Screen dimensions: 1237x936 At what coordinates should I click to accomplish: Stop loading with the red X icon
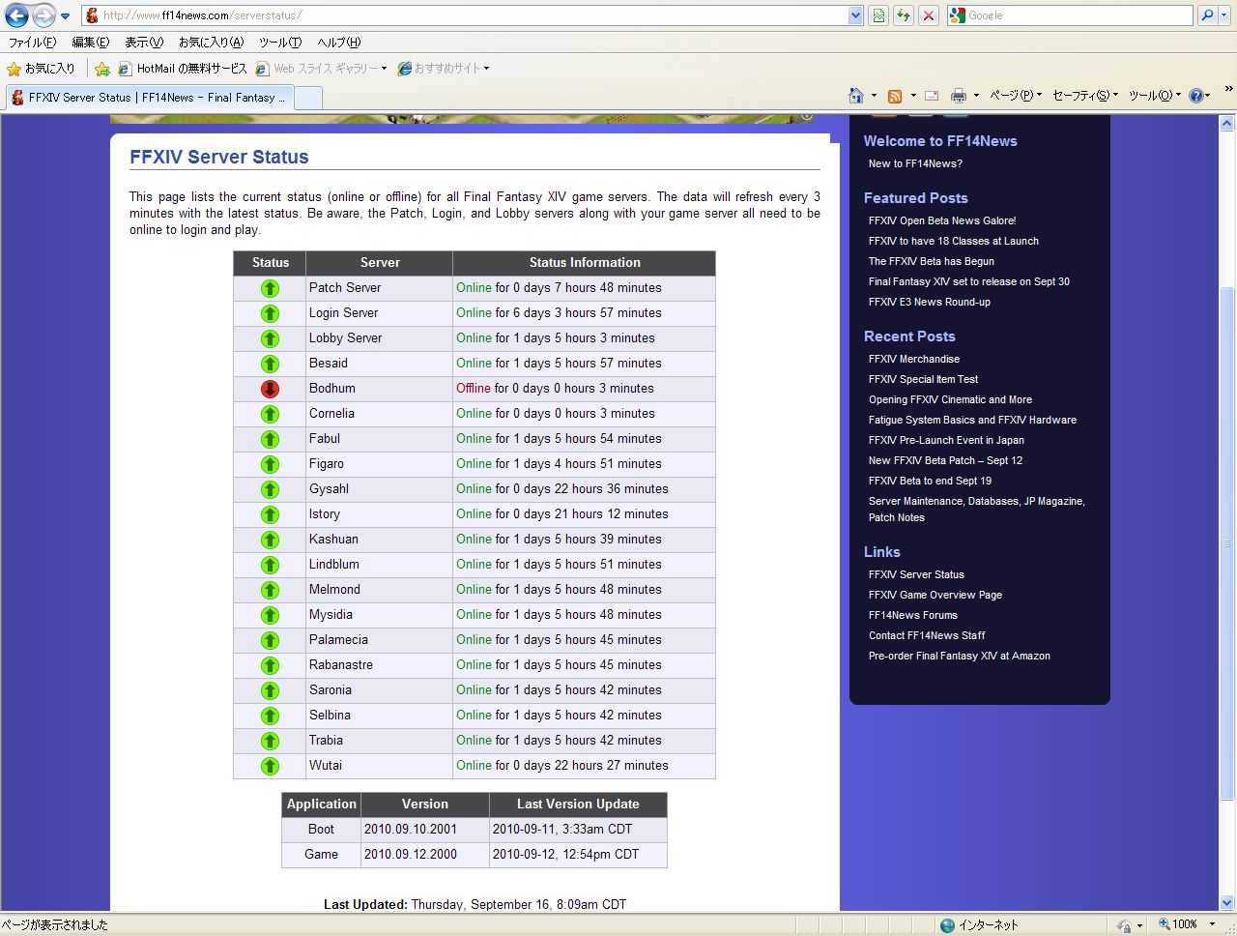pyautogui.click(x=929, y=15)
